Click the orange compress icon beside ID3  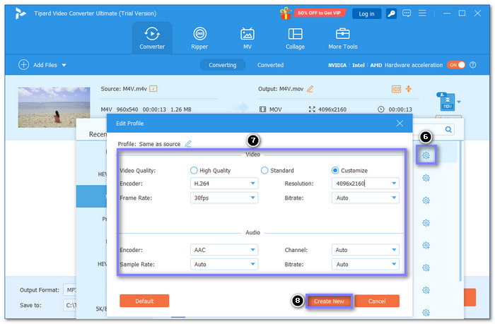click(409, 89)
